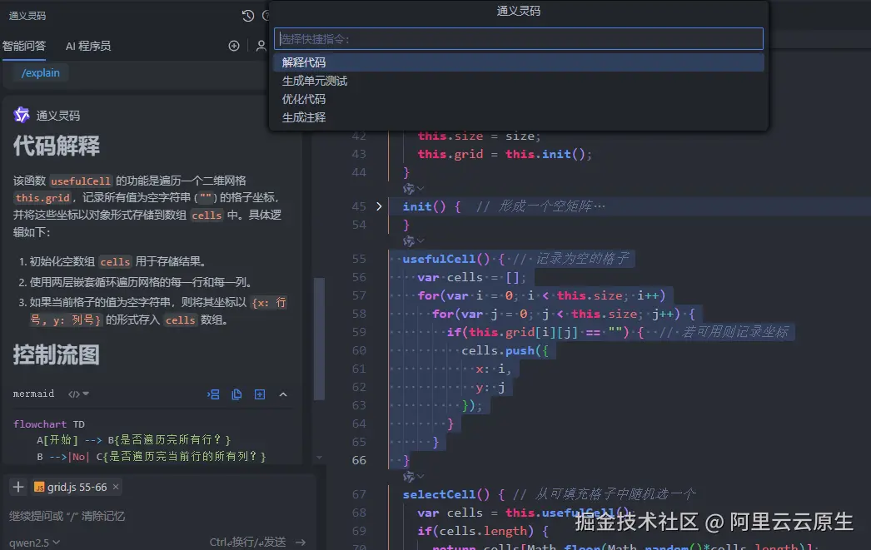Click the 通义灵码 logo beside the answer
This screenshot has height=550, width=871.
click(22, 115)
